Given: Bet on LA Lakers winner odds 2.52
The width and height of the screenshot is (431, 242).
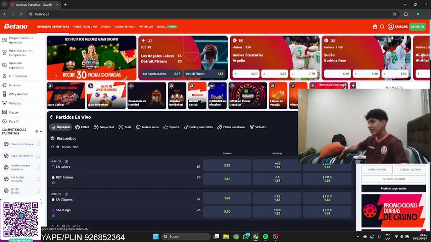Looking at the screenshot, I should [227, 165].
